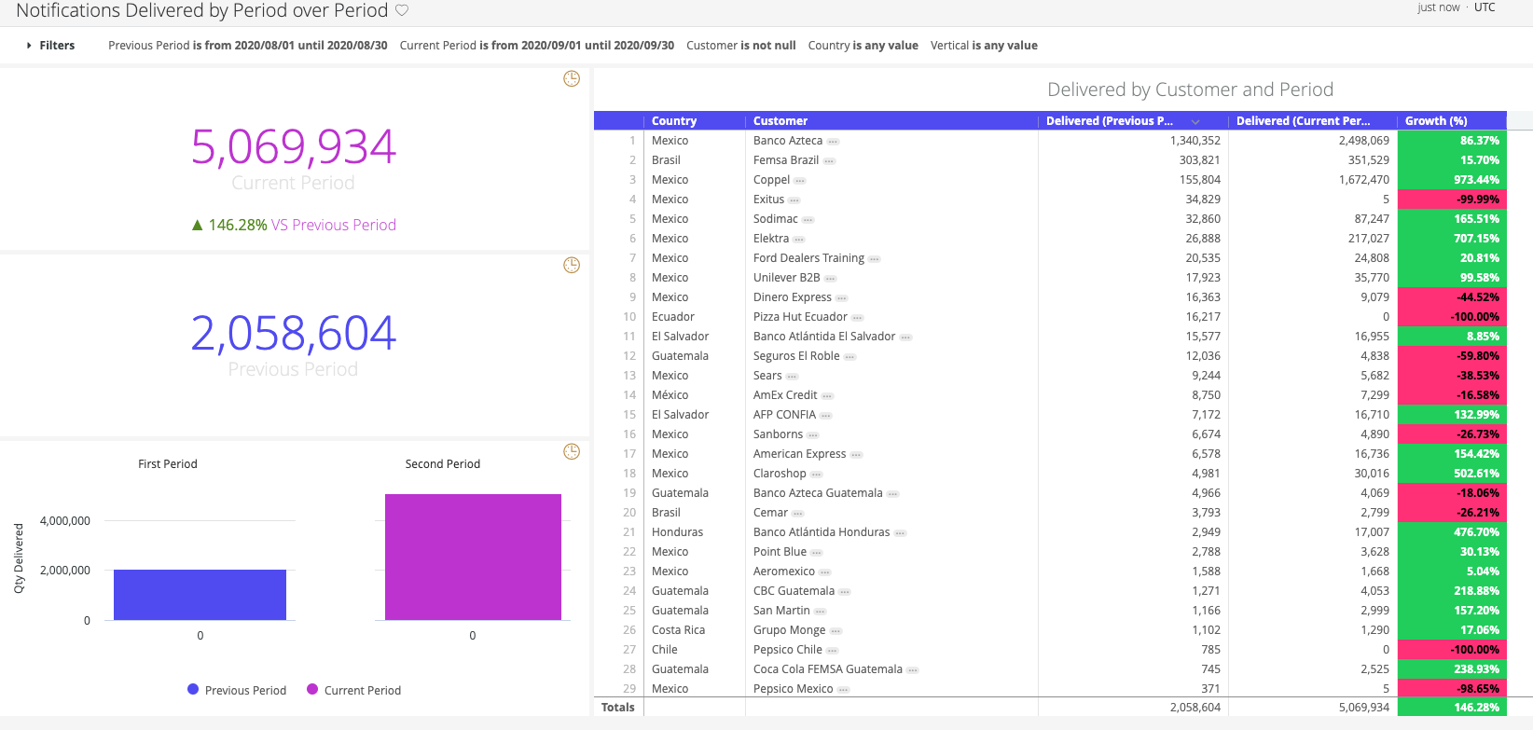Screen dimensions: 1533x730
Task: Click the 'Vertical is any value' filter text
Action: pyautogui.click(x=984, y=45)
